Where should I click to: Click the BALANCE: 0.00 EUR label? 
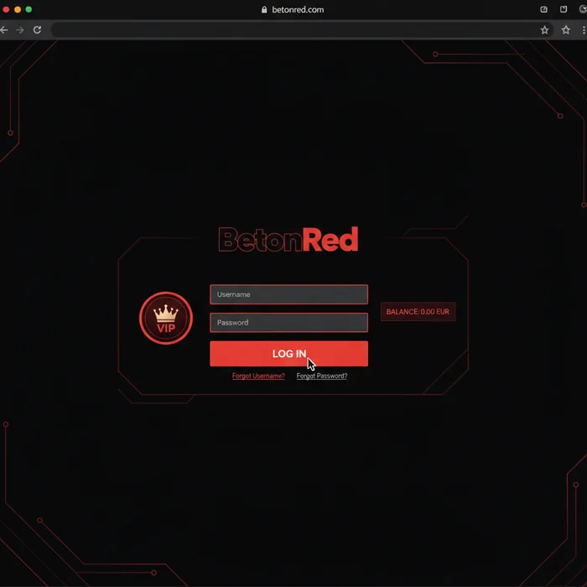tap(418, 311)
